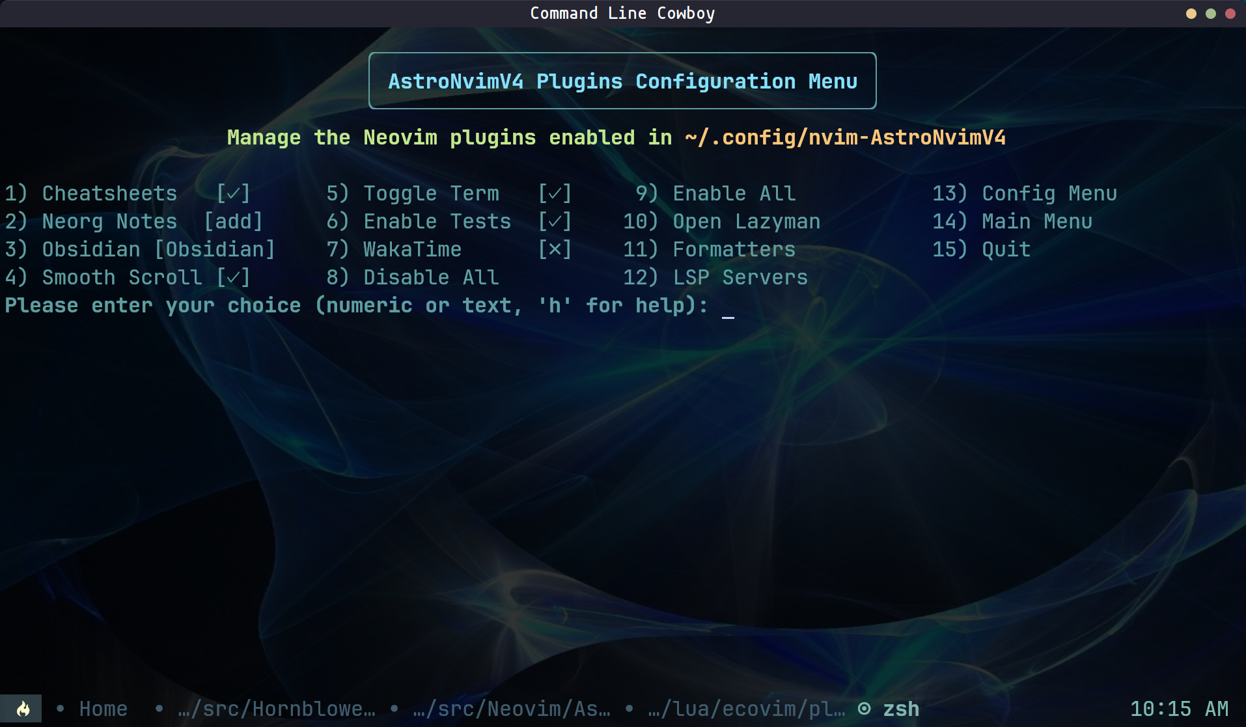Choose option 12 LSP Servers
The width and height of the screenshot is (1246, 727).
715,277
